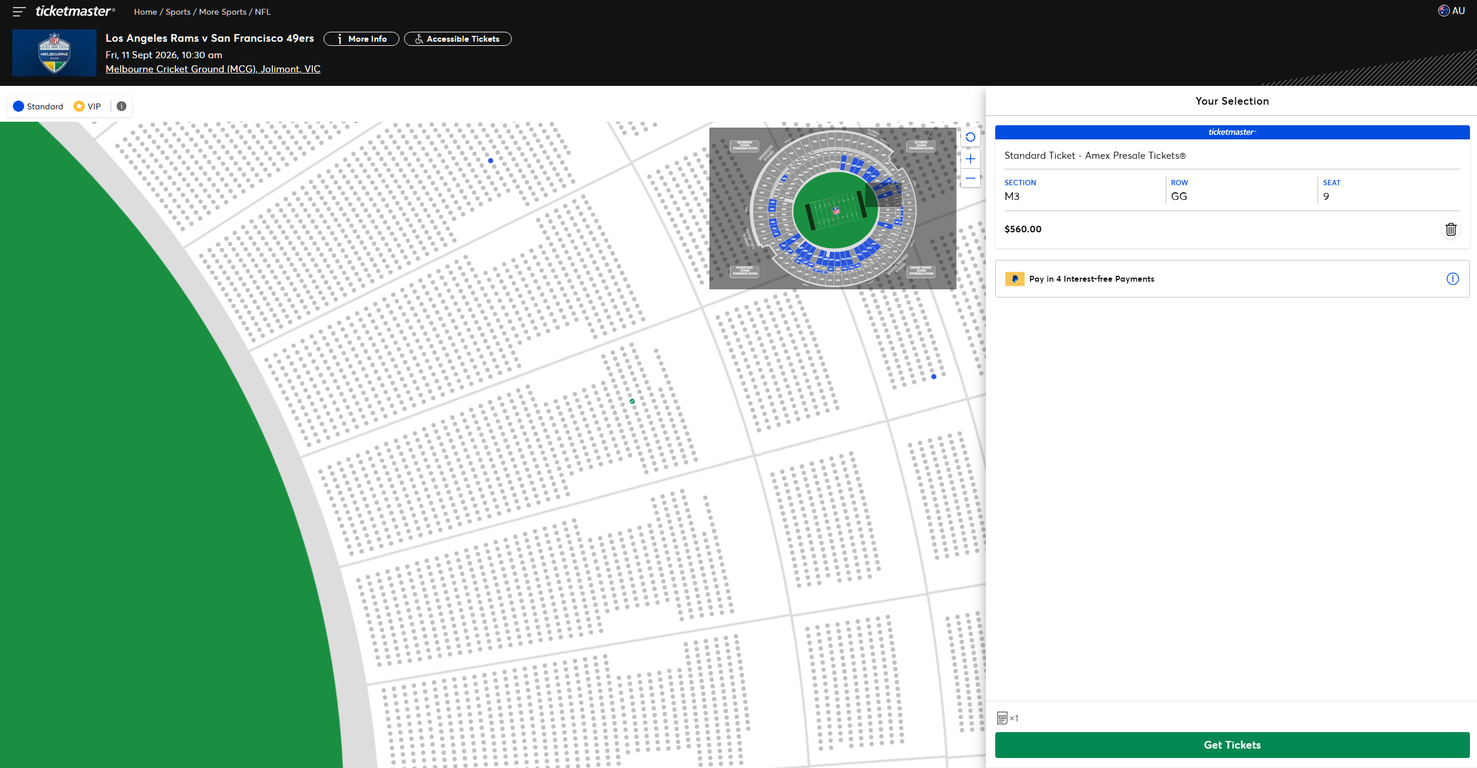Image resolution: width=1477 pixels, height=768 pixels.
Task: Go to Sports breadcrumb
Action: point(178,12)
